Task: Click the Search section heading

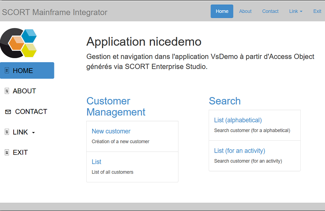Action: coord(225,101)
